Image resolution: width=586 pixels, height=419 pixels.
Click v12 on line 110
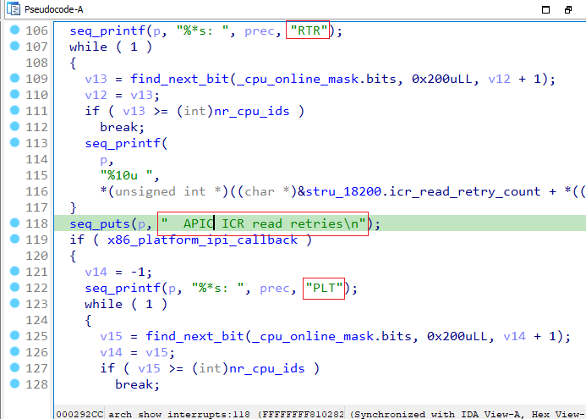(96, 95)
